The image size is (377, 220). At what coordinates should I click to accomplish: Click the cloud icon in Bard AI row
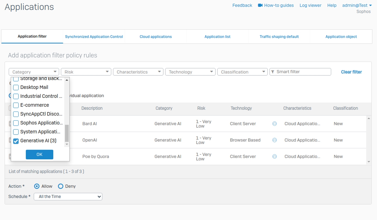click(274, 124)
